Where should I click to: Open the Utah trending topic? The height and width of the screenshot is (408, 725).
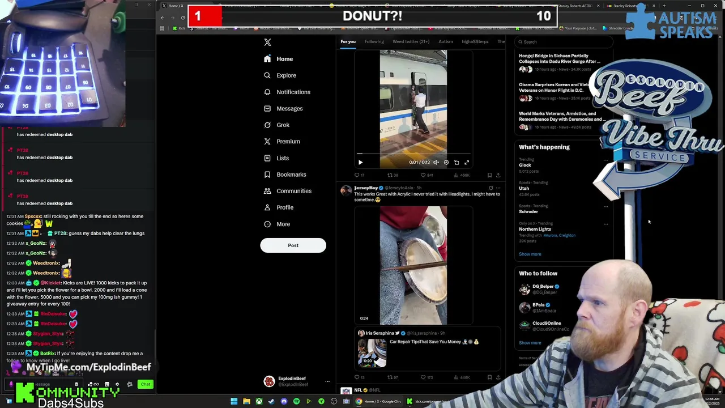(524, 188)
